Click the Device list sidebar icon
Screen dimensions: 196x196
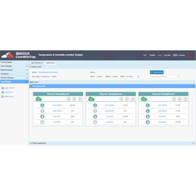point(3,92)
